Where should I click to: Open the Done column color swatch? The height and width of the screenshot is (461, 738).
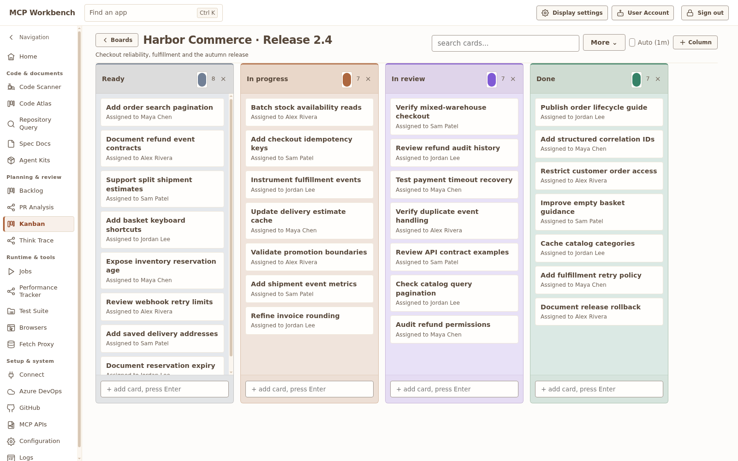tap(637, 79)
